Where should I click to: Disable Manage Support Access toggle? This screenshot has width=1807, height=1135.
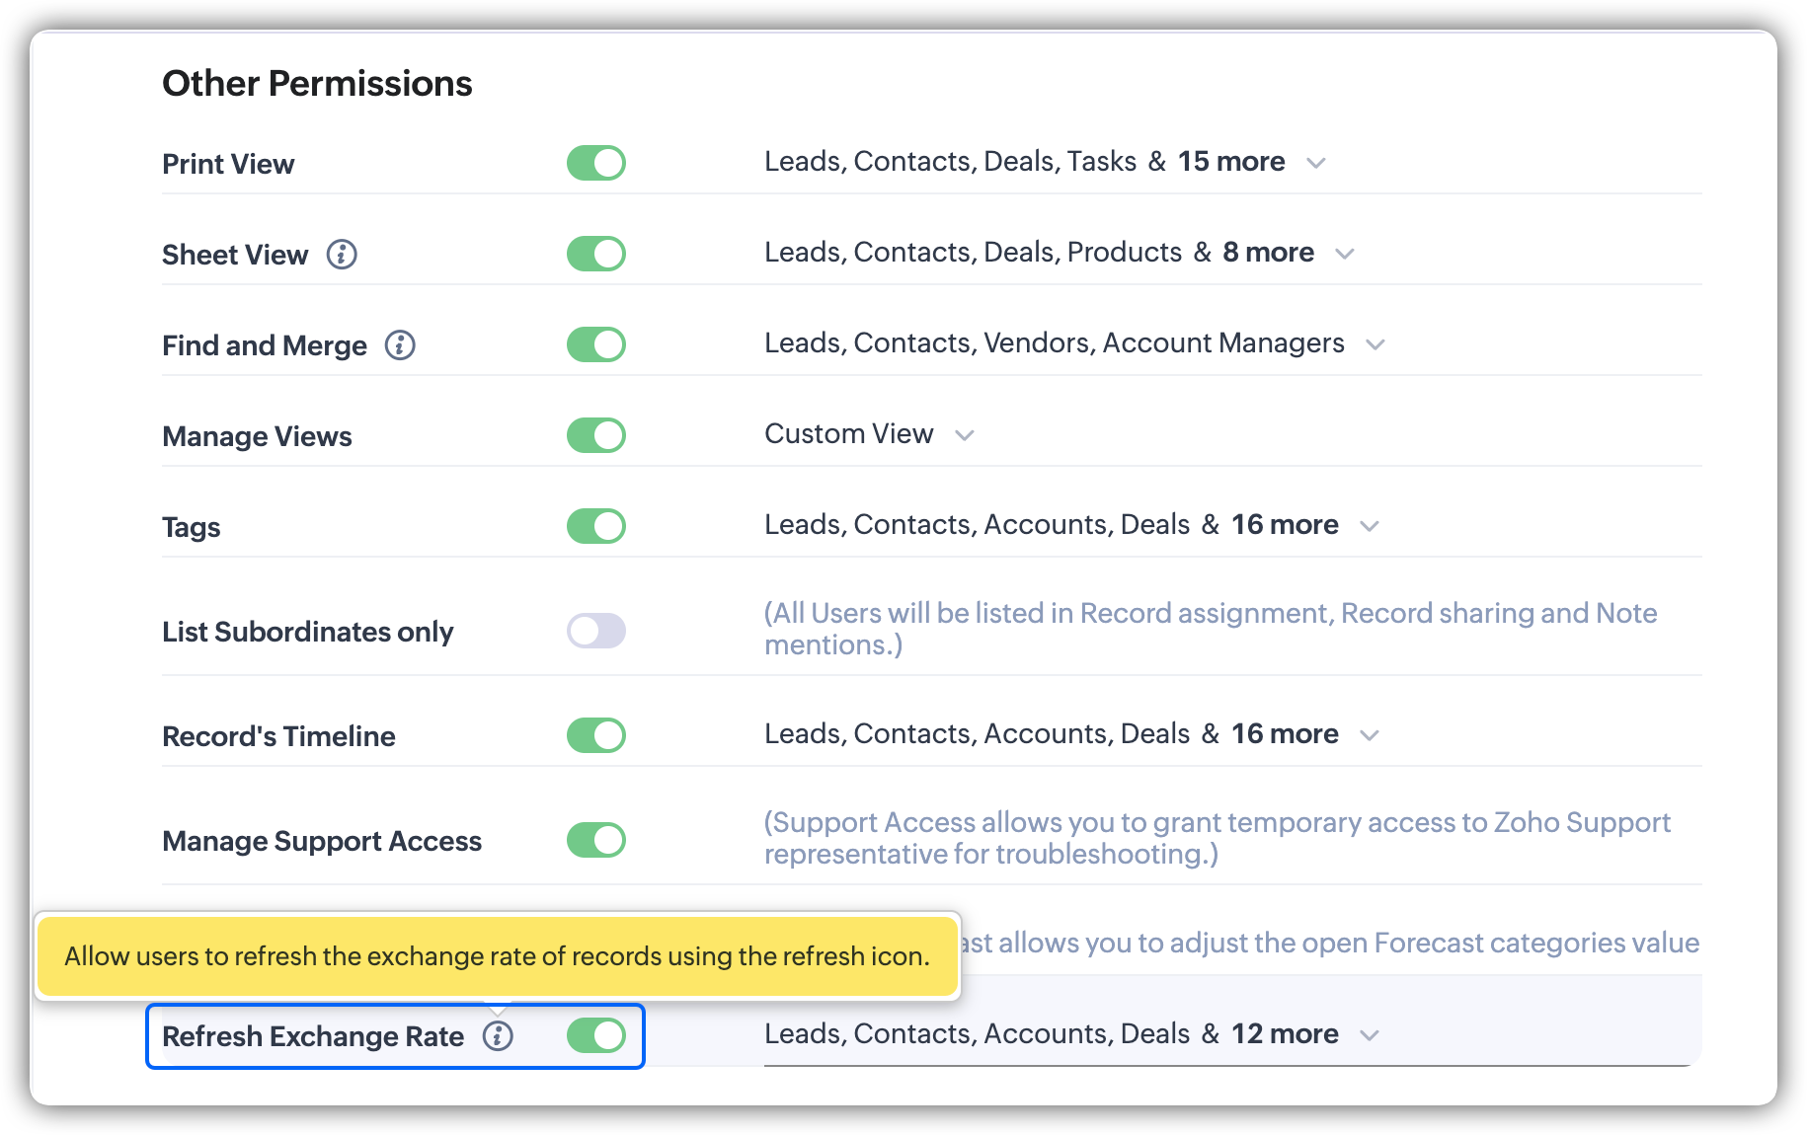(x=596, y=840)
